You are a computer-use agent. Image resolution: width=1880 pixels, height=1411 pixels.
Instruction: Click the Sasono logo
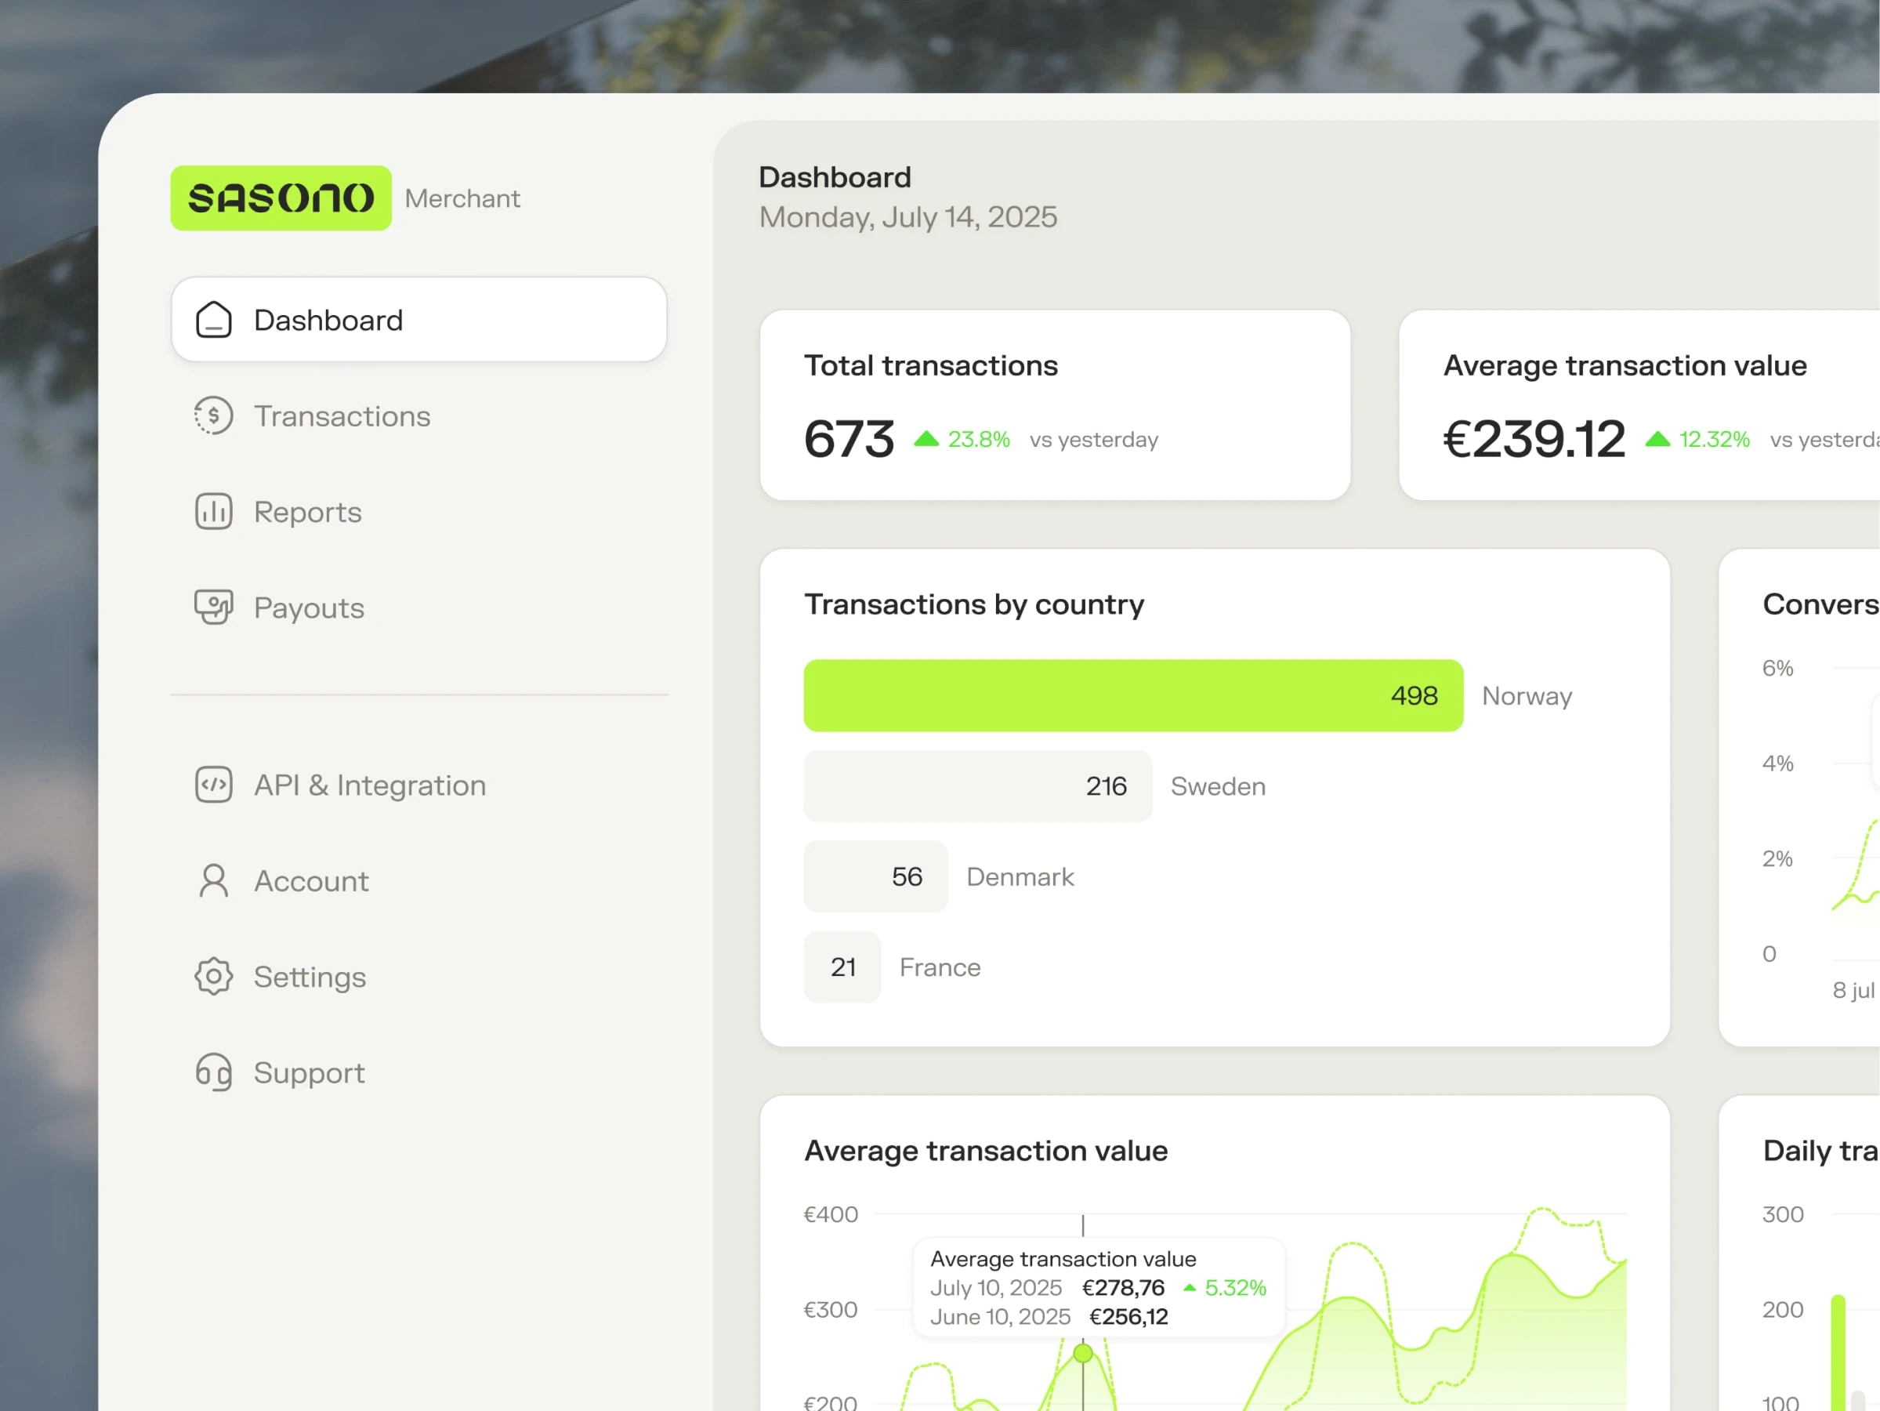[x=281, y=198]
